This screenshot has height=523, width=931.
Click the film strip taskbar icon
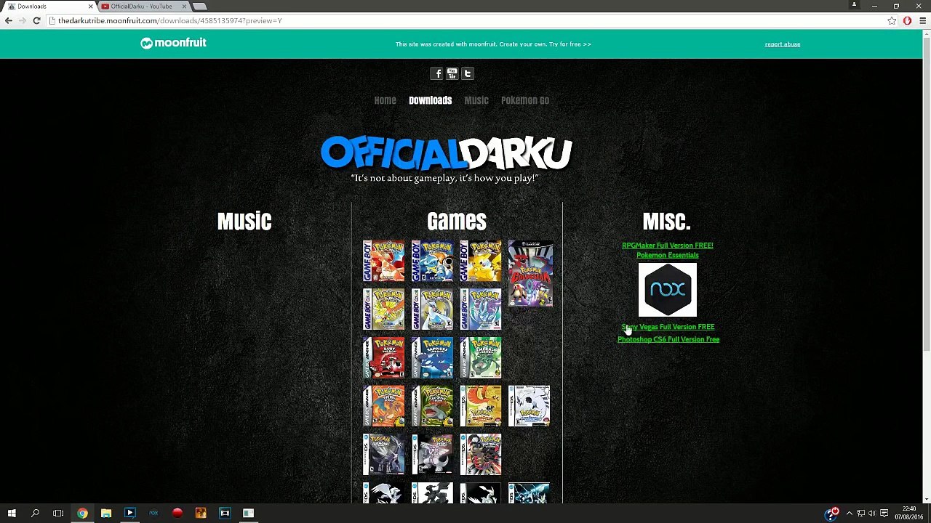coord(225,514)
